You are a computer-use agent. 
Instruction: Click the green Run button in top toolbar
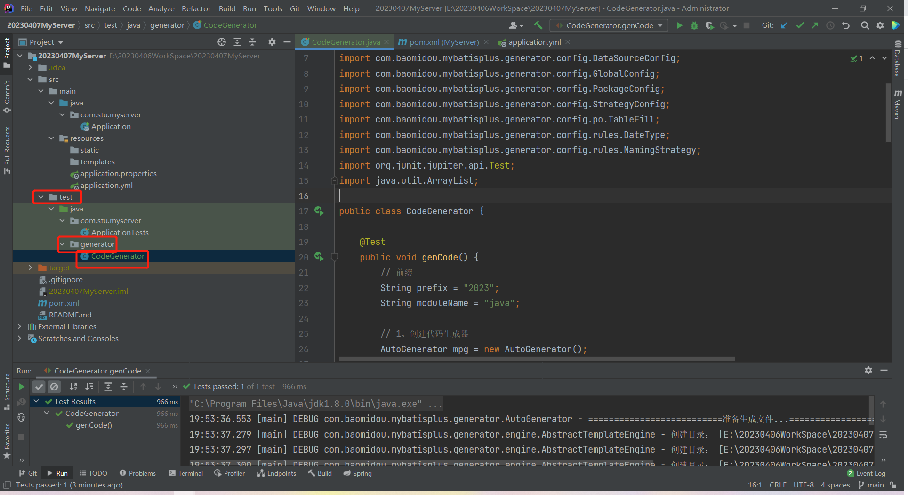click(679, 25)
